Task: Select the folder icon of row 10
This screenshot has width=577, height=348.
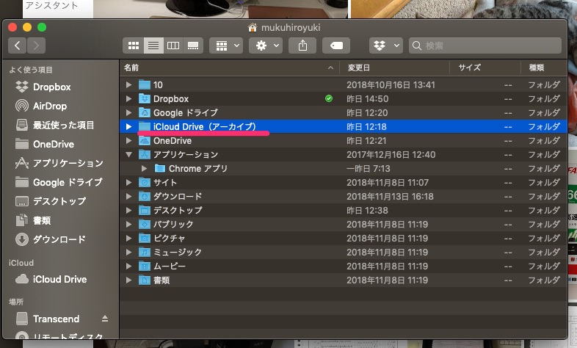Action: 145,85
